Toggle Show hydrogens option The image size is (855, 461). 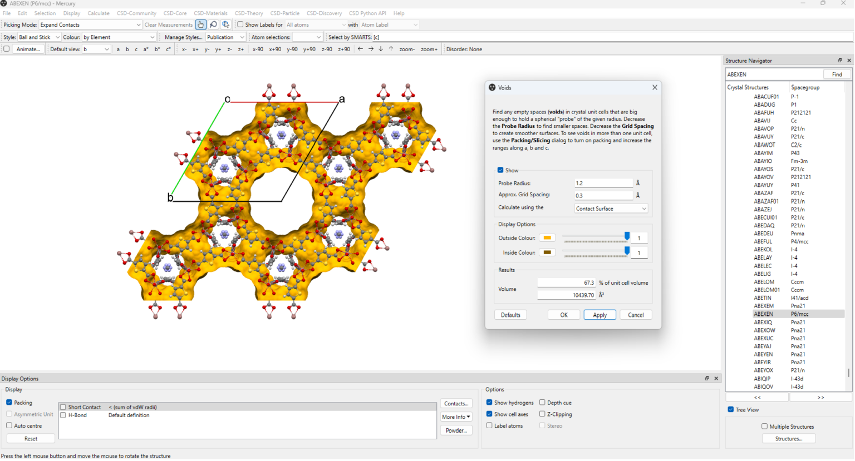[489, 403]
